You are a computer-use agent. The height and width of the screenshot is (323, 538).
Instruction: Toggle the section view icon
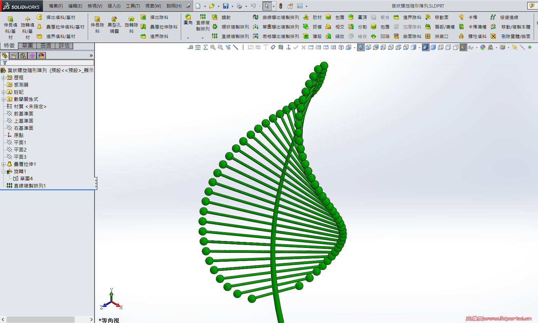tap(281, 48)
